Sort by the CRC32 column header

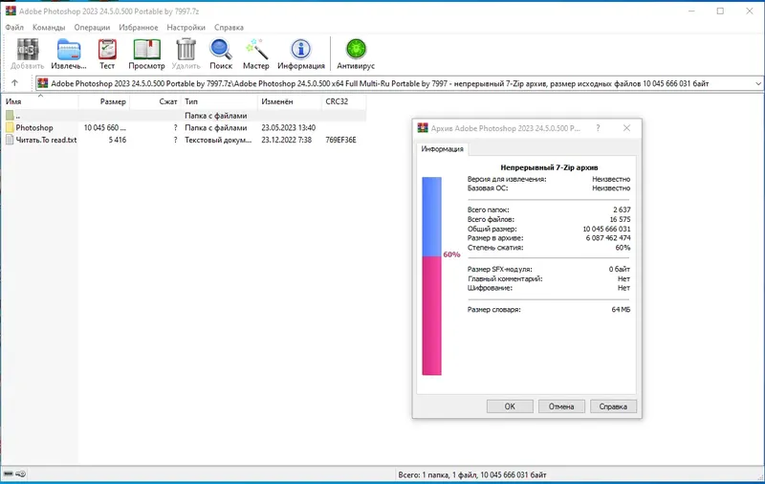[x=343, y=101]
